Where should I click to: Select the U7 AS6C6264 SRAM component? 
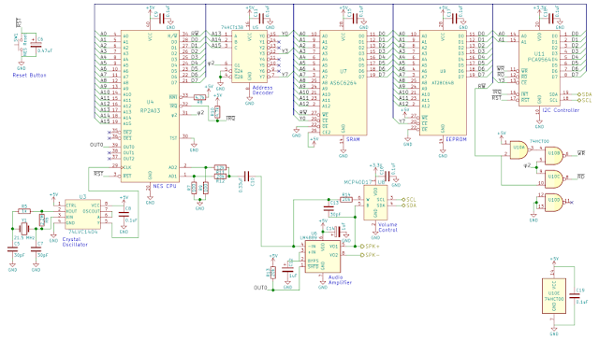[x=343, y=83]
